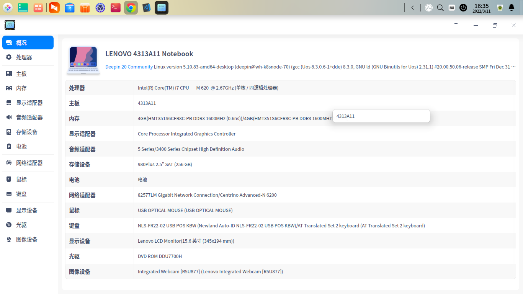
Task: Select the USB OPTICAL MOUSE value
Action: (185, 210)
